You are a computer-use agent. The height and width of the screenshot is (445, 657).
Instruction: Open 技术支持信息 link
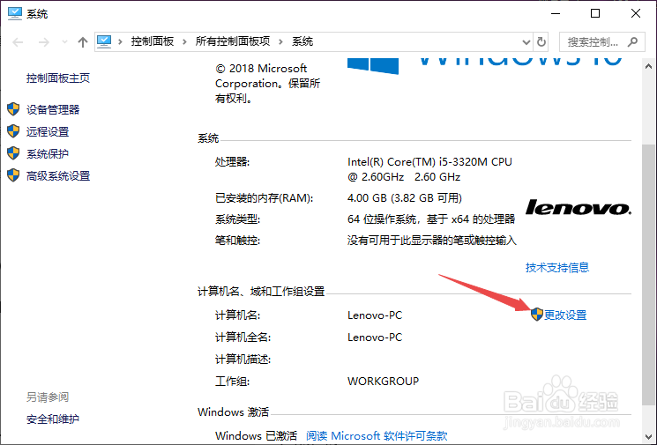click(557, 268)
